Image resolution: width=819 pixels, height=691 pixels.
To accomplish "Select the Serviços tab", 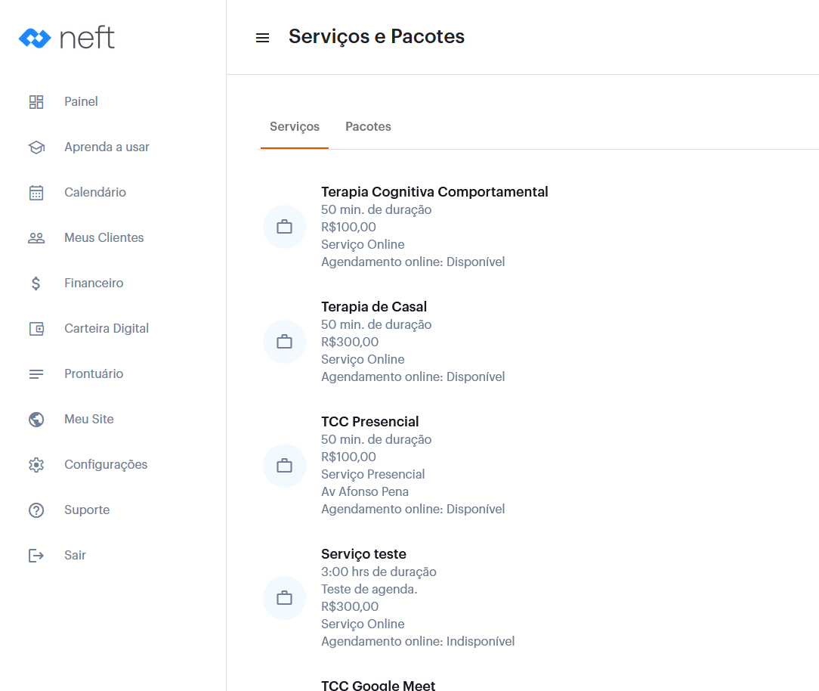I will tap(295, 127).
